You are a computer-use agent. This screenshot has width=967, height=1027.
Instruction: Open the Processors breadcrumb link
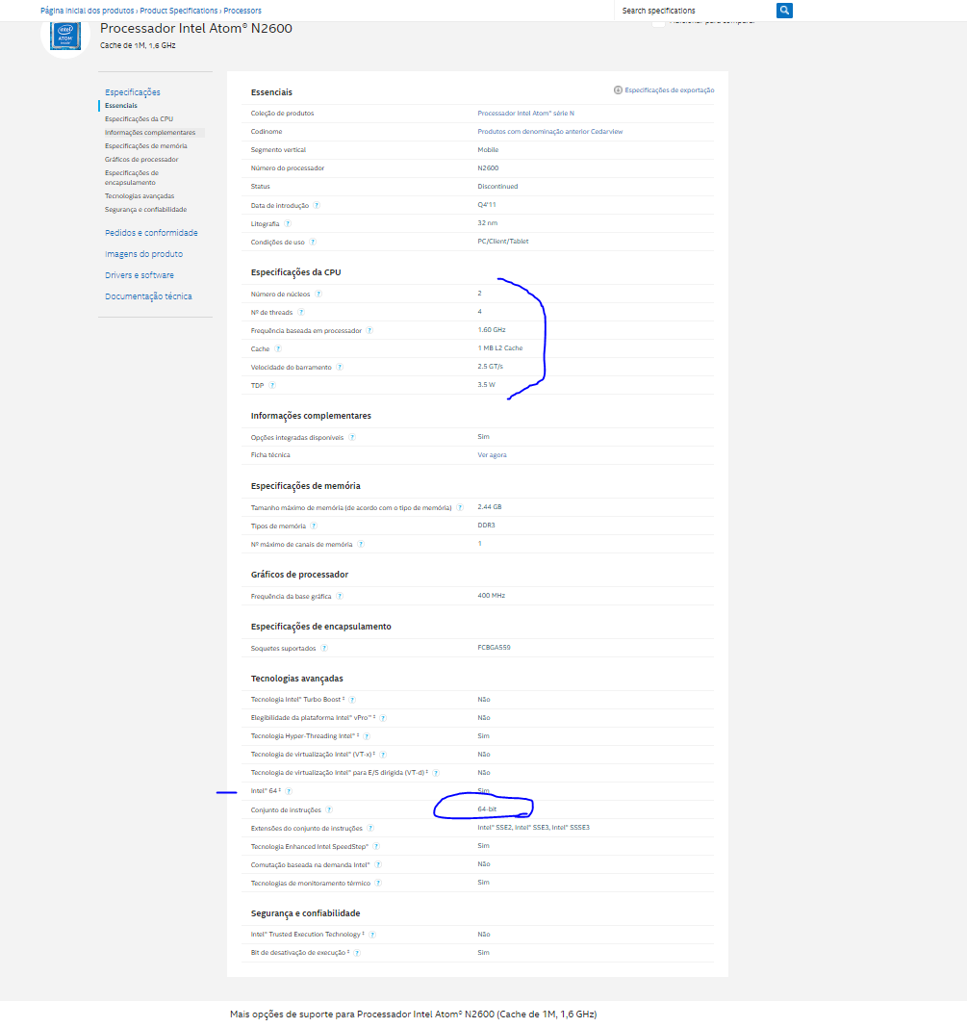tap(242, 11)
